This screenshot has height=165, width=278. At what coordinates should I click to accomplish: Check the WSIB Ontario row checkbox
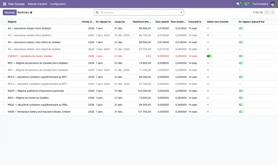coord(4,112)
